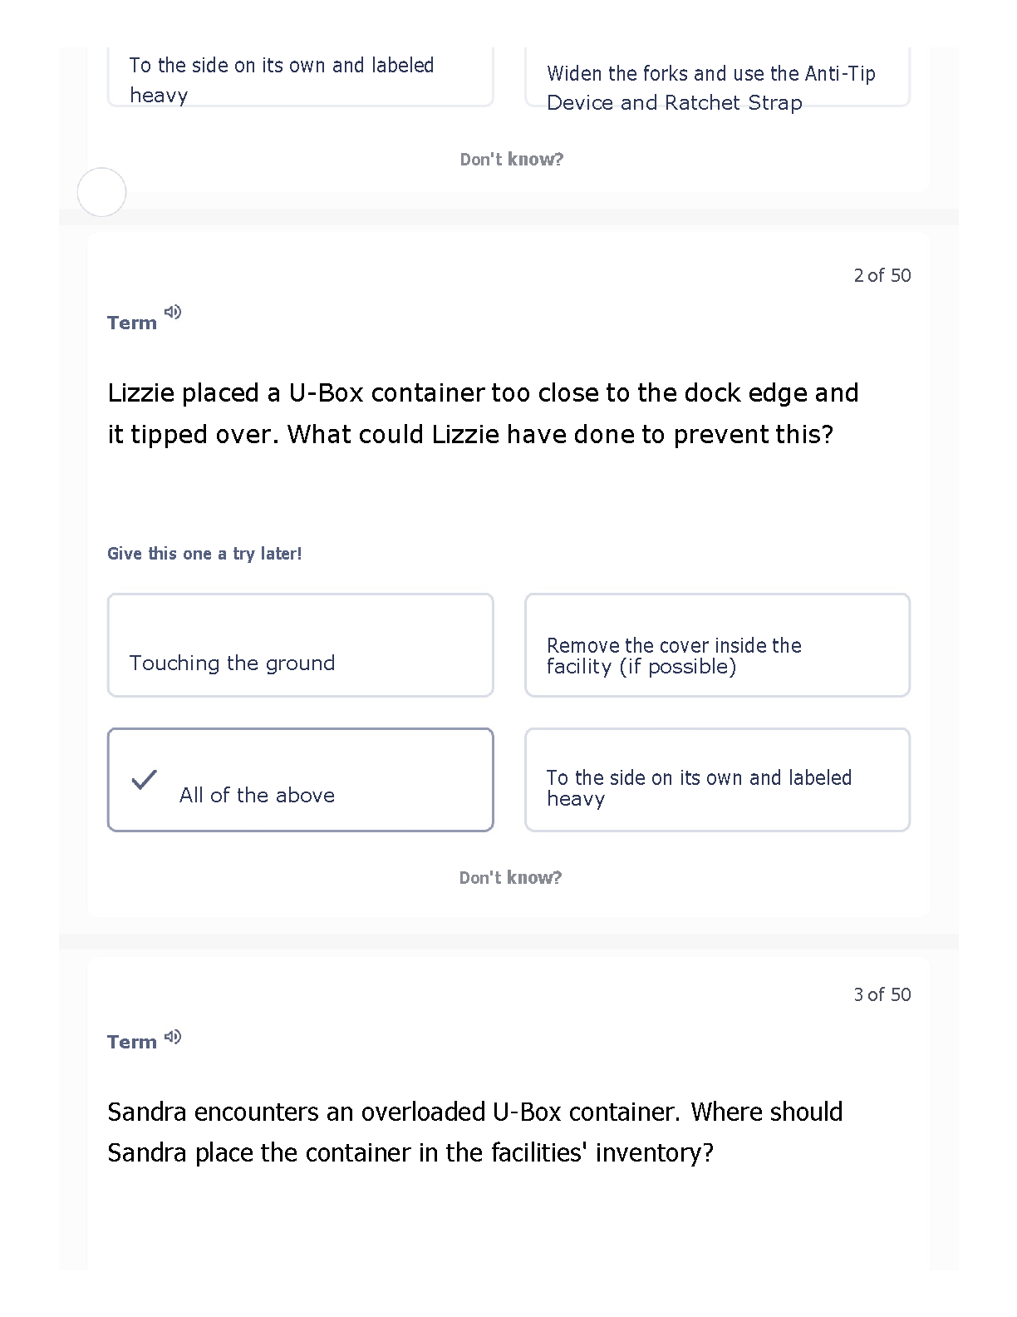Viewport: 1017px width, 1317px height.
Task: Select top 'To the side on its own and labeled heavy' card
Action: pos(301,77)
